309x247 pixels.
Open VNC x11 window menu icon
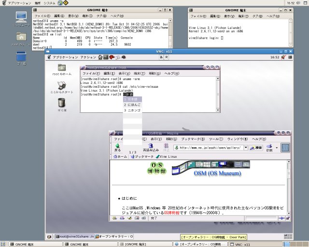[48, 52]
